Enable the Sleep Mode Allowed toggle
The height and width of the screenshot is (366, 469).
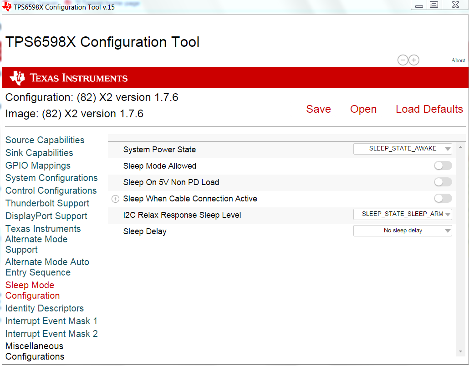point(443,165)
